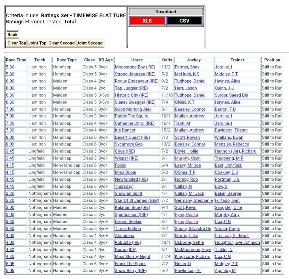Image resolution: width=289 pixels, height=279 pixels.
Task: Open trainer Houghton, Eve Johnson
Action: point(237,242)
